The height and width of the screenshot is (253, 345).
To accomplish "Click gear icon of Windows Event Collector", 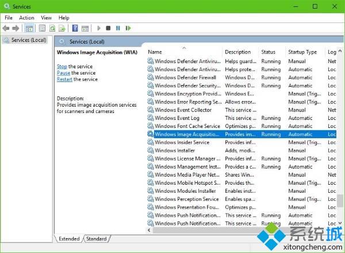I will point(151,110).
